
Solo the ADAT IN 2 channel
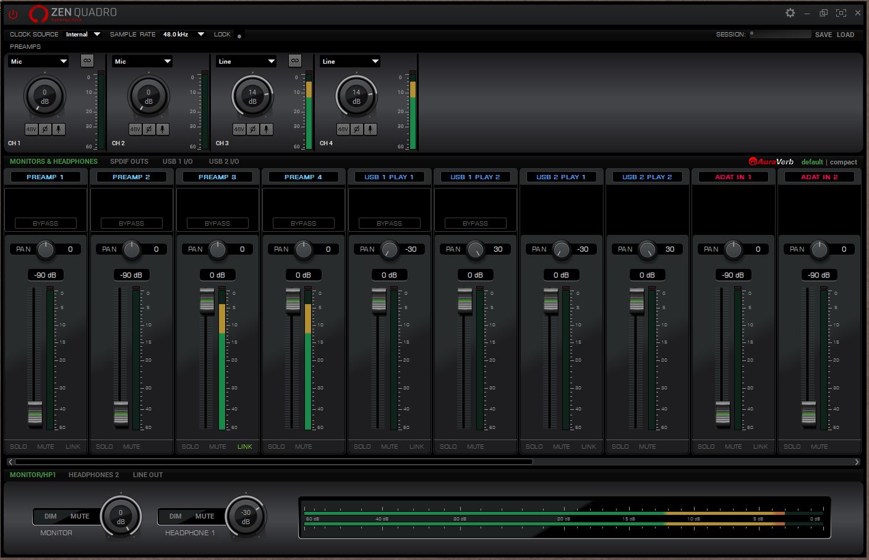[792, 446]
